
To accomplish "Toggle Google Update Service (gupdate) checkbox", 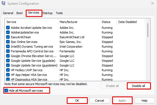I will 8,61.
